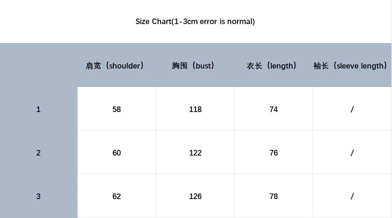Image resolution: width=392 pixels, height=218 pixels.
Task: Click size row label 2
Action: pyautogui.click(x=38, y=153)
